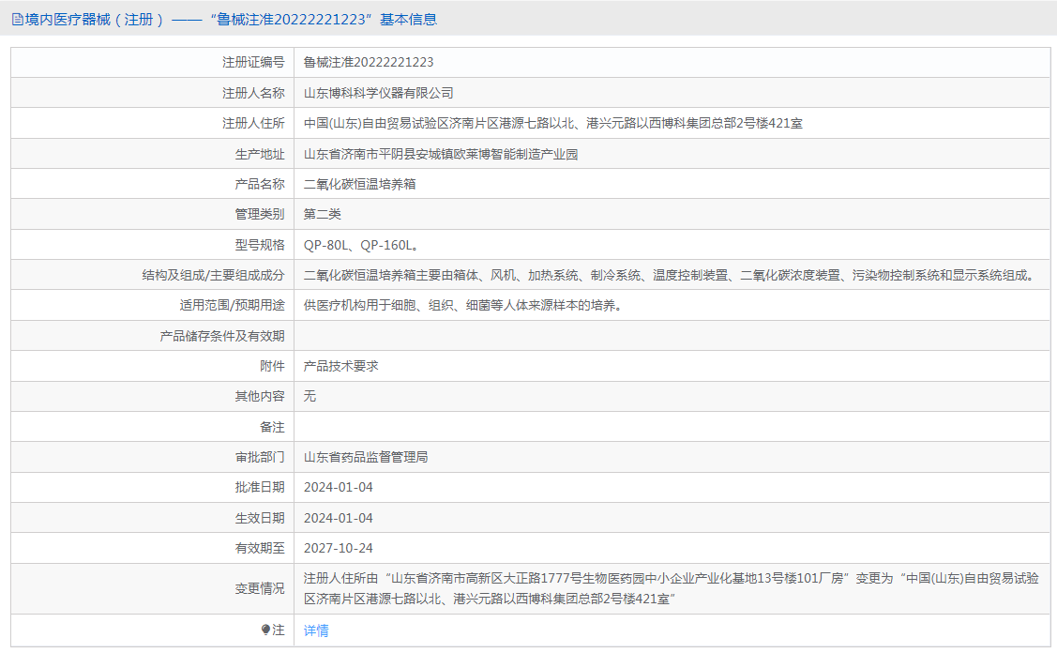1057x653 pixels.
Task: Click the 管理类别 label
Action: pyautogui.click(x=260, y=215)
